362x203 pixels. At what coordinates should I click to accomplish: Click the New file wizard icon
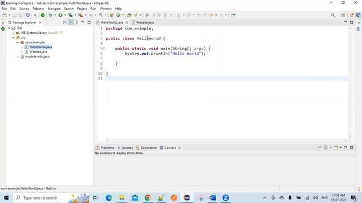(5, 15)
